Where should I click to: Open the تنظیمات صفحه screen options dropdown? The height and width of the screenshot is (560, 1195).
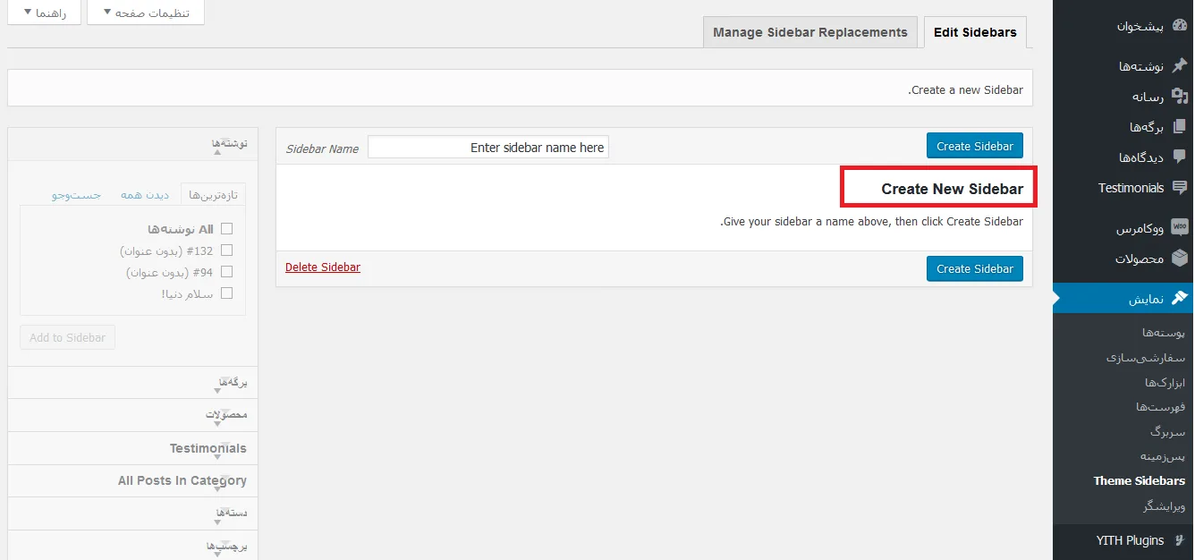click(146, 13)
